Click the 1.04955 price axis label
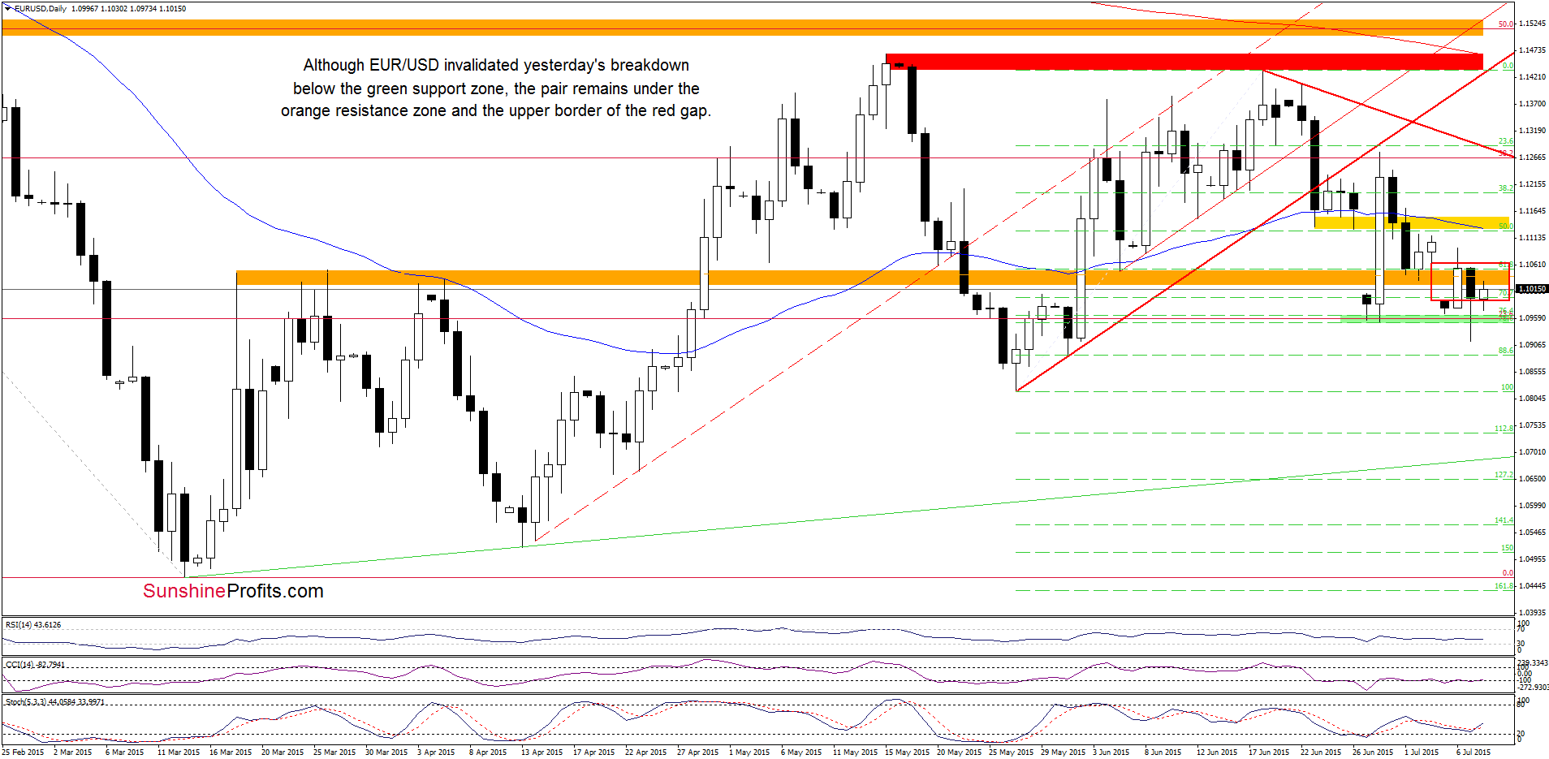Viewport: 1549px width, 759px height. pos(1532,559)
